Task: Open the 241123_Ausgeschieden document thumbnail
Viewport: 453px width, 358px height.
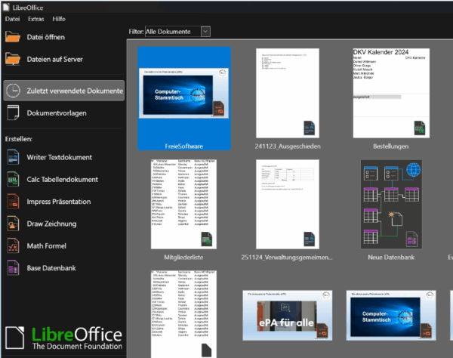Action: pos(288,91)
